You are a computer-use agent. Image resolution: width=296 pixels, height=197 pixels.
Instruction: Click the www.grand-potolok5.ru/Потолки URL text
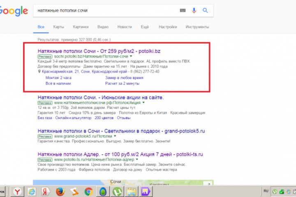83,136
